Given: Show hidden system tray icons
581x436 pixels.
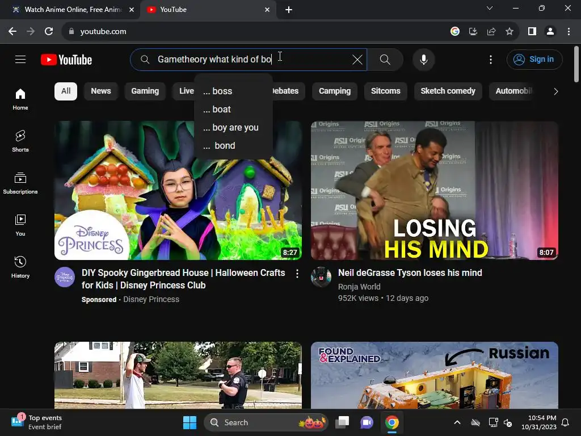Looking at the screenshot, I should click(457, 422).
